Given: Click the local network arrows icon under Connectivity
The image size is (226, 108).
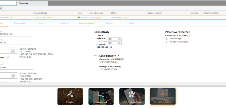Looking at the screenshot, I should [x=101, y=41].
